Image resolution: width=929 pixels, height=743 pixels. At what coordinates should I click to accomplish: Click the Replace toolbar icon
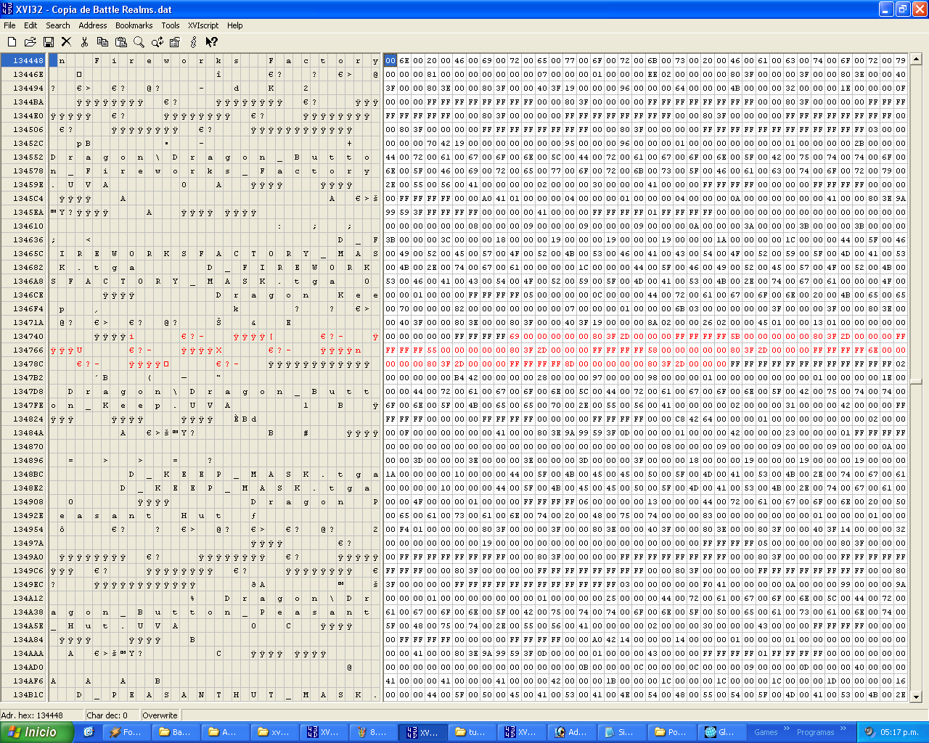pos(157,42)
